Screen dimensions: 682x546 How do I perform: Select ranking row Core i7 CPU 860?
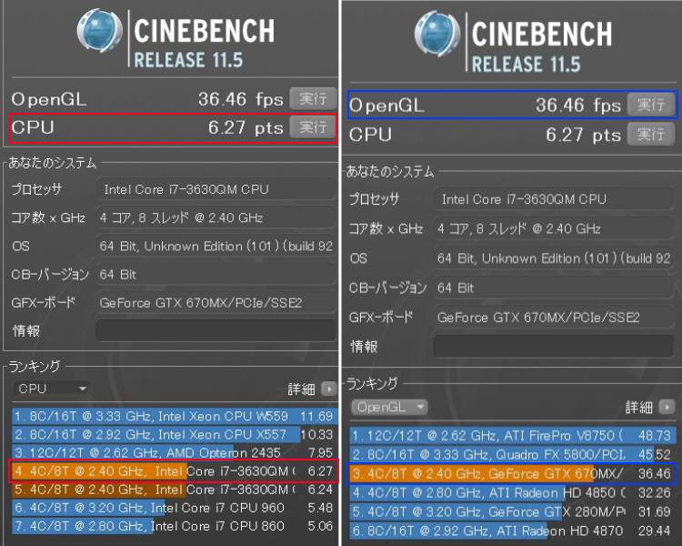pyautogui.click(x=175, y=526)
